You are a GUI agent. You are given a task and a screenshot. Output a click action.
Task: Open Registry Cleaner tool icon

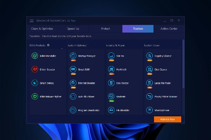tap(150, 56)
